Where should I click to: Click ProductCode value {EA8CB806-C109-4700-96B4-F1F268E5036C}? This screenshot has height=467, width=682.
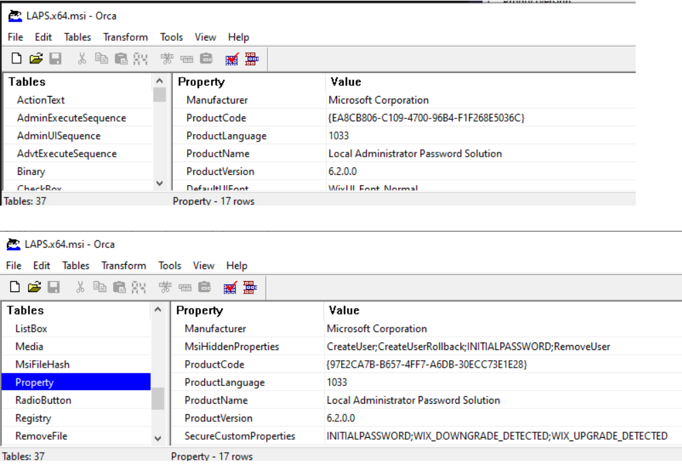426,118
